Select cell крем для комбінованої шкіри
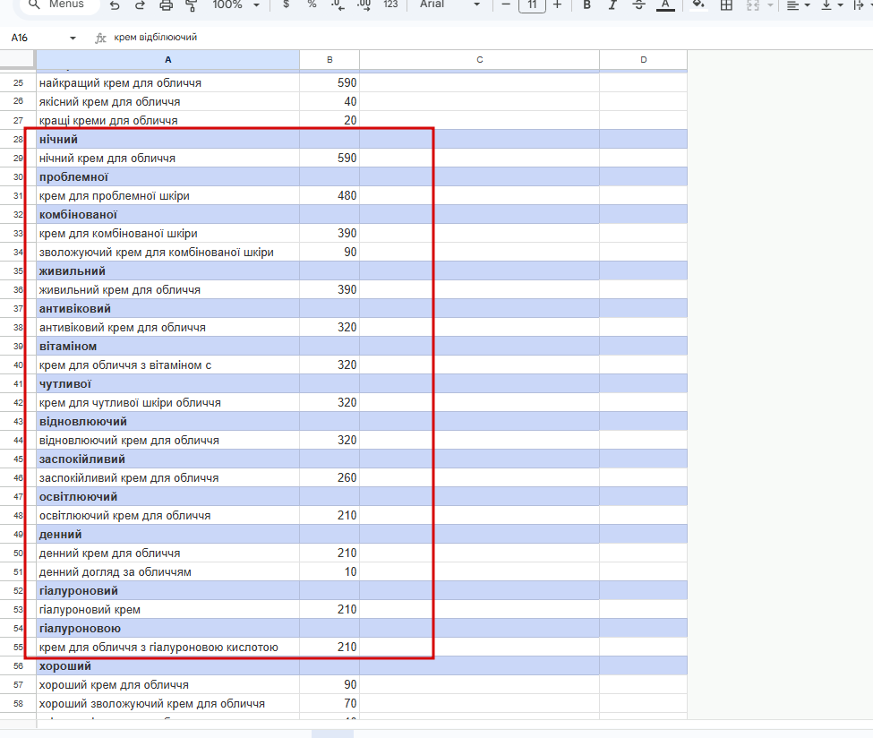The height and width of the screenshot is (738, 873). point(167,234)
